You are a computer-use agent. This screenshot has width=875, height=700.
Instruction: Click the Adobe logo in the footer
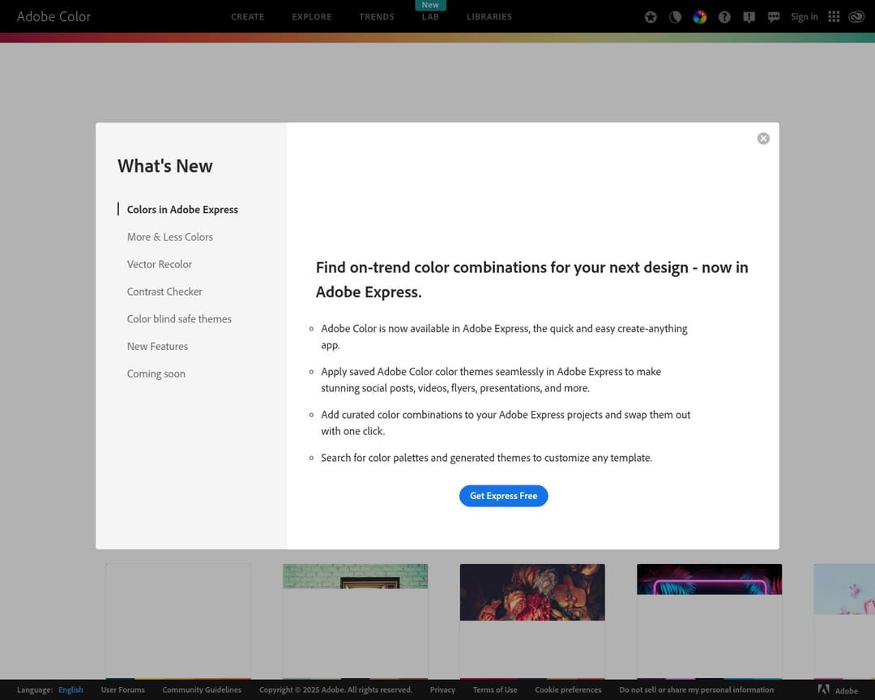(824, 689)
